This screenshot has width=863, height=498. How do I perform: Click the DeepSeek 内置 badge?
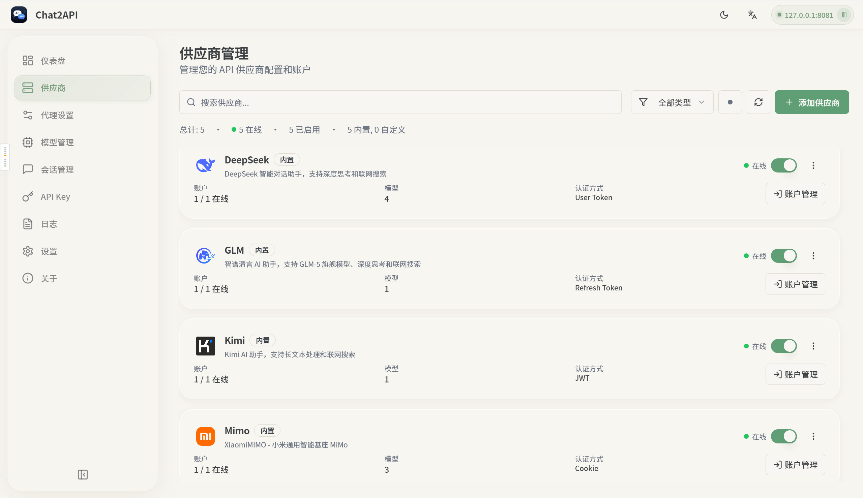pos(287,160)
